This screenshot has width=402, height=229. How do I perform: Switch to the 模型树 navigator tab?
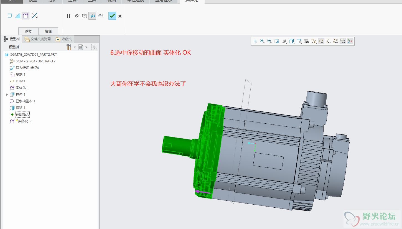tap(12, 39)
